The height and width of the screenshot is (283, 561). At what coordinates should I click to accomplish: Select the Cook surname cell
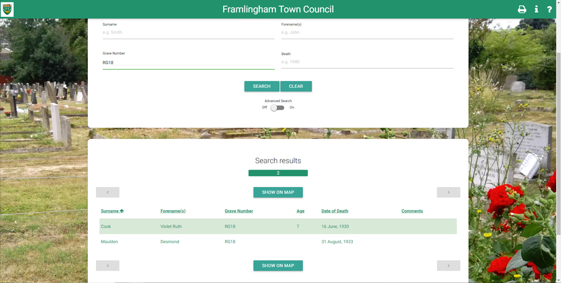[x=105, y=226]
